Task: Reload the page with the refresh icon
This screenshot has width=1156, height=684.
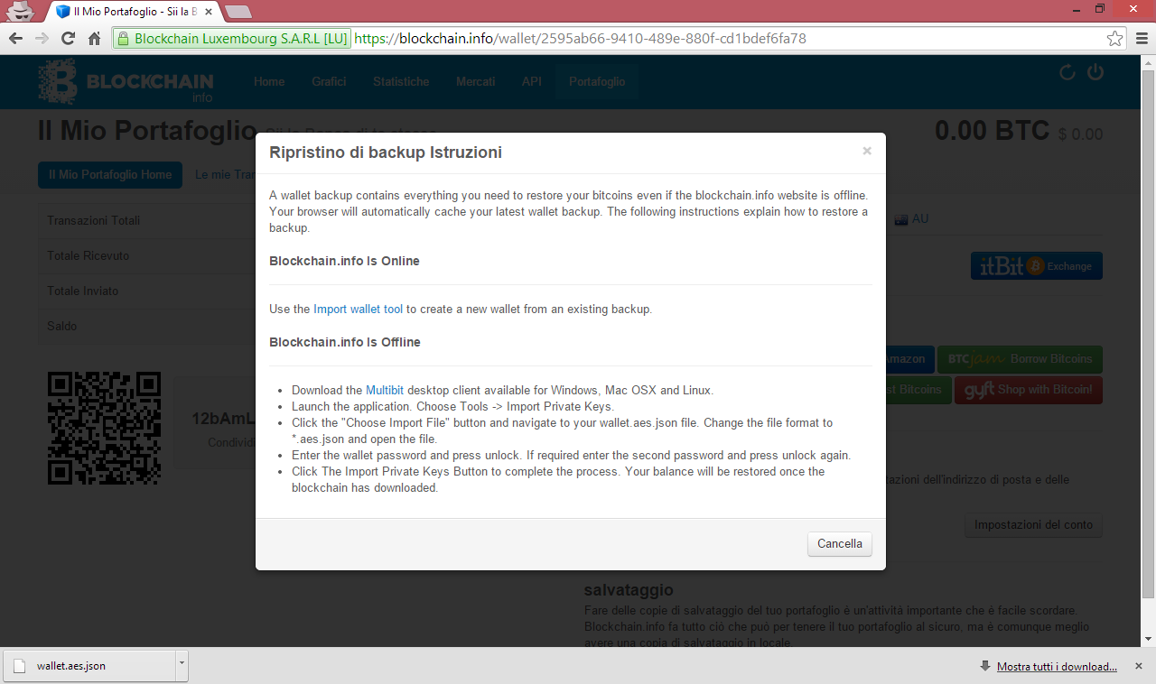Action: pyautogui.click(x=68, y=39)
